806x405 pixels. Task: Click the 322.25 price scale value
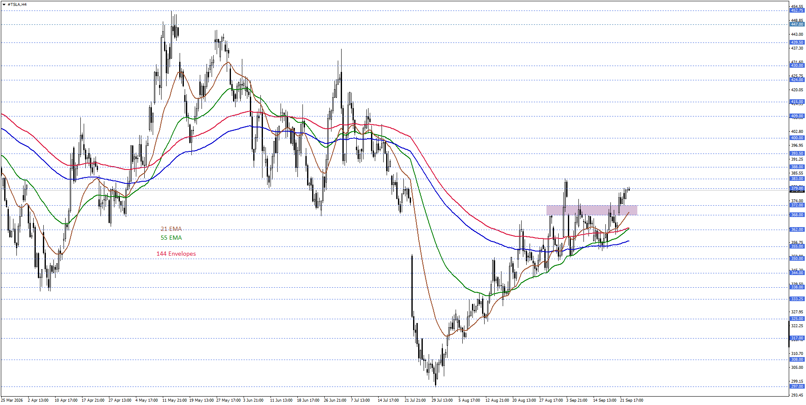[797, 326]
